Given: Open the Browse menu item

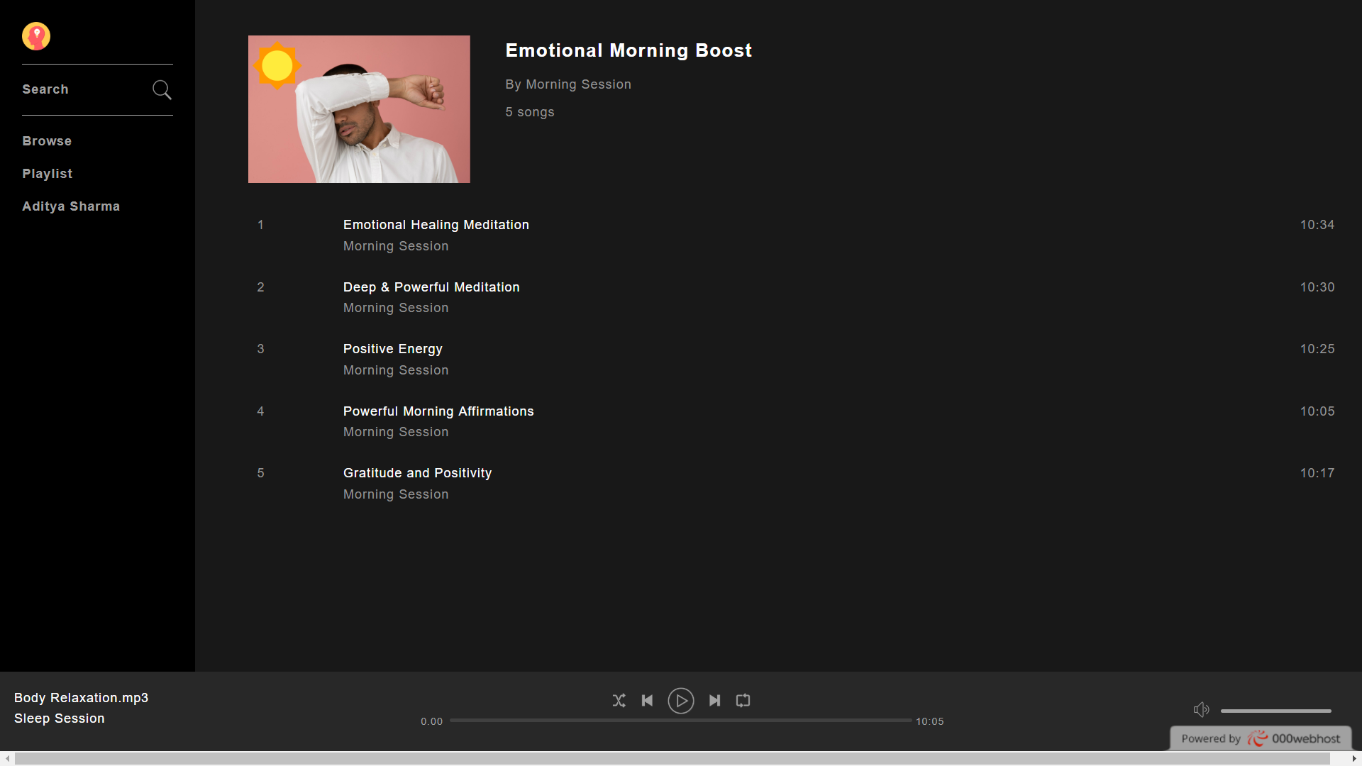Looking at the screenshot, I should point(47,141).
